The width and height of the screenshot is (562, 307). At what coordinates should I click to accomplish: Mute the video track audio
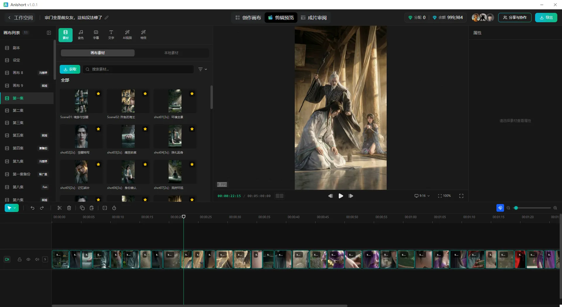click(x=37, y=259)
